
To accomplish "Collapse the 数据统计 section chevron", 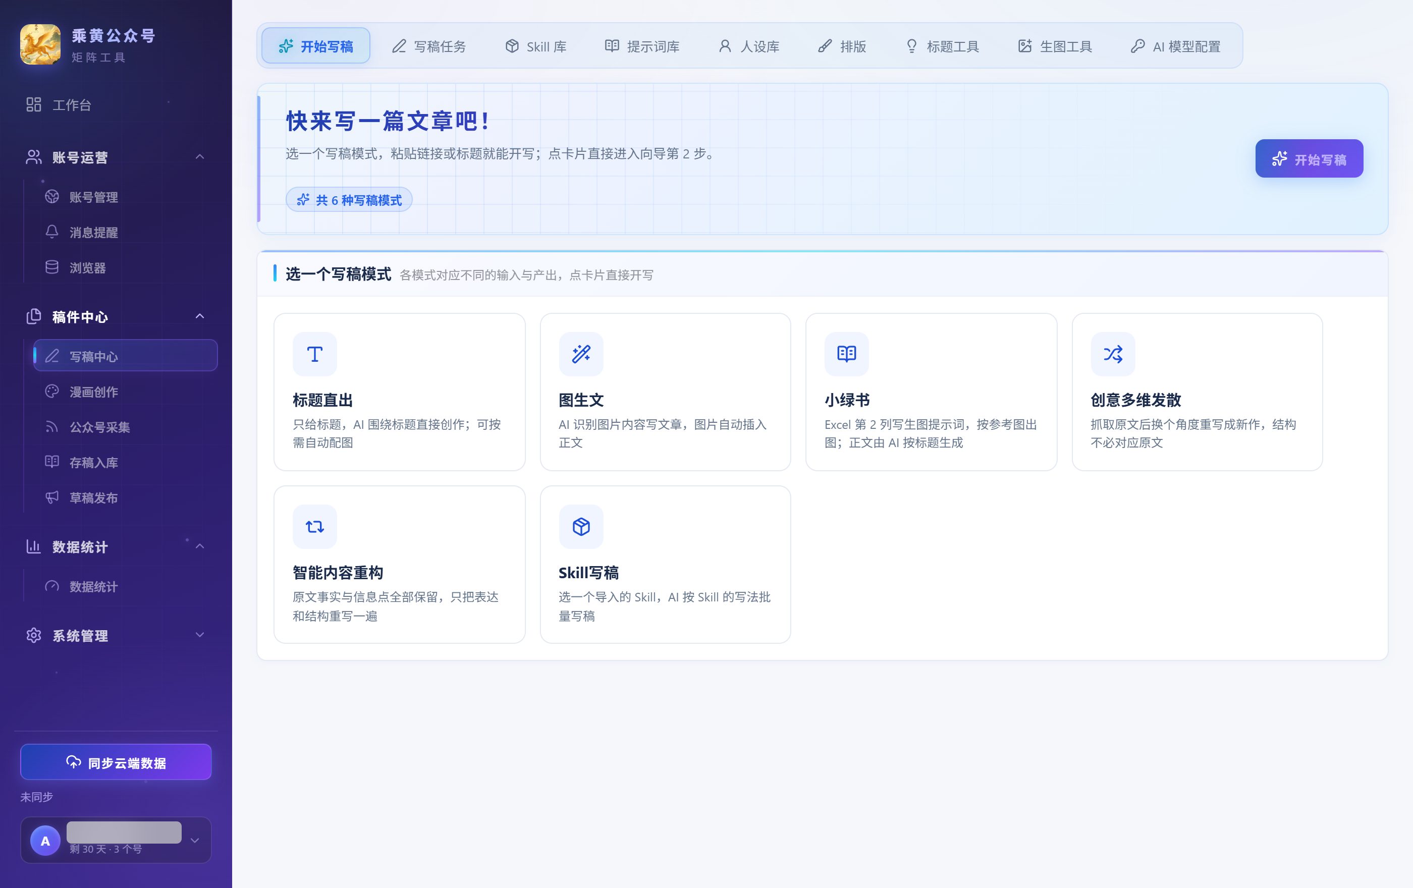I will click(x=199, y=546).
